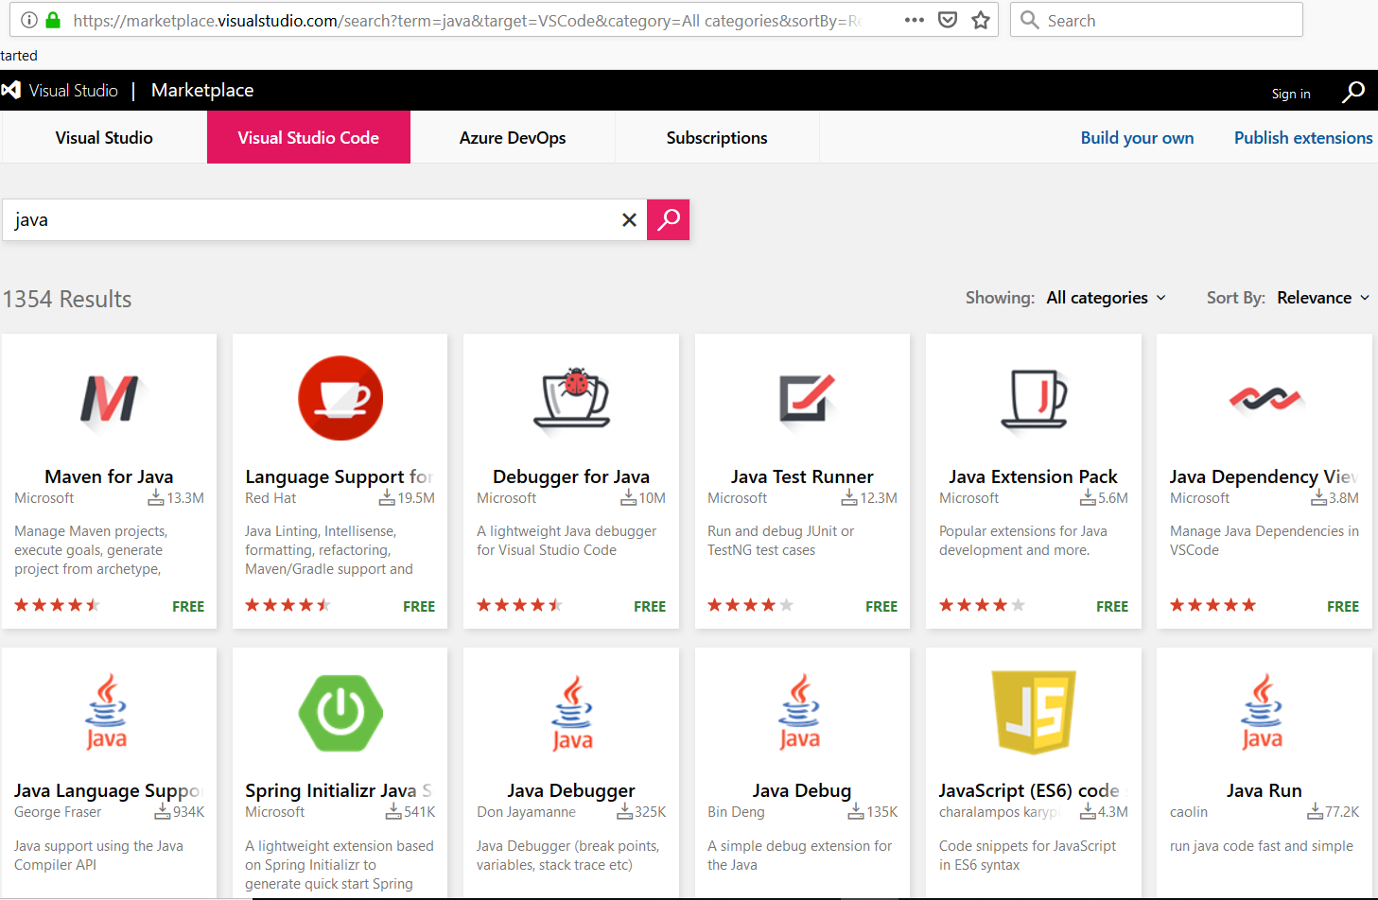Open the Publish extensions link
The height and width of the screenshot is (900, 1378).
tap(1303, 138)
